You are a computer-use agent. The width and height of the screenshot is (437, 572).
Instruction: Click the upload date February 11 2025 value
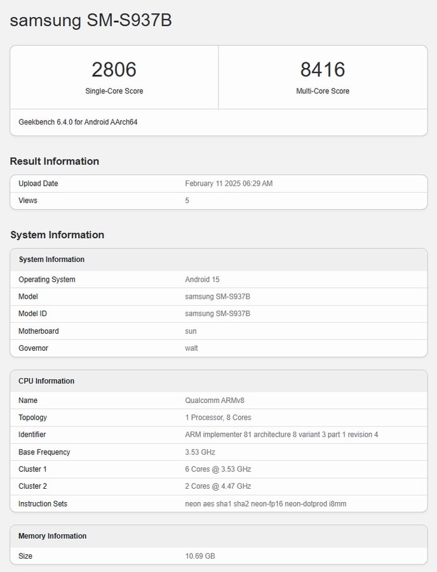tap(229, 184)
